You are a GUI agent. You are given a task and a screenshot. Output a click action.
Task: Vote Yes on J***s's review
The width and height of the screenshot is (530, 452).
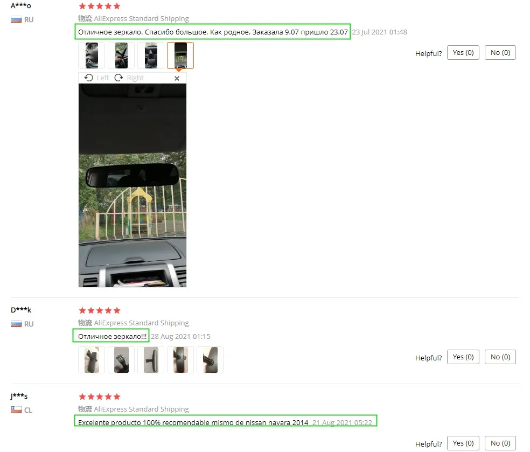(x=463, y=443)
